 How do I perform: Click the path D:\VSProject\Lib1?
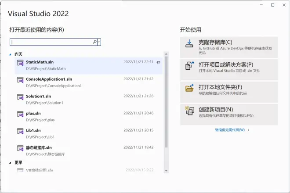pyautogui.click(x=40, y=137)
